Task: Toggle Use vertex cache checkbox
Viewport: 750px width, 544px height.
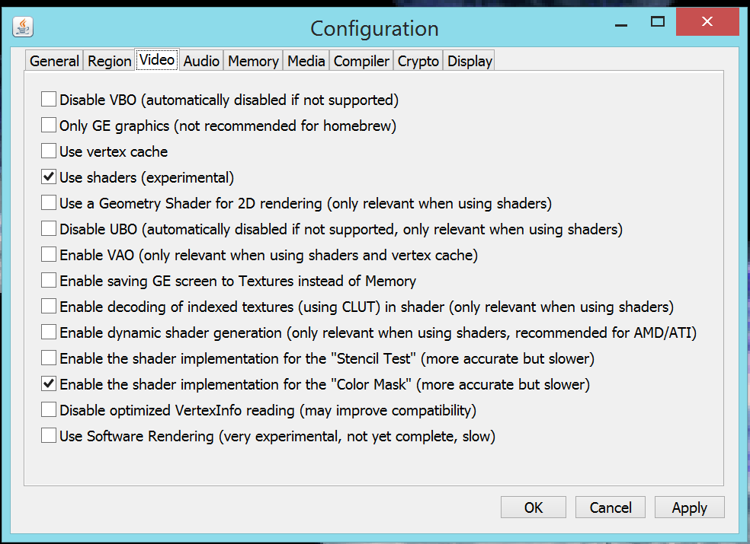Action: click(x=49, y=151)
